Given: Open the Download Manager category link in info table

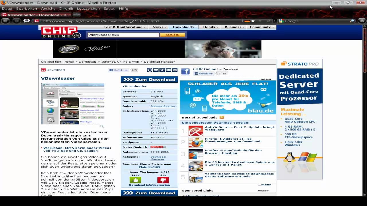Looking at the screenshot, I should [158, 158].
